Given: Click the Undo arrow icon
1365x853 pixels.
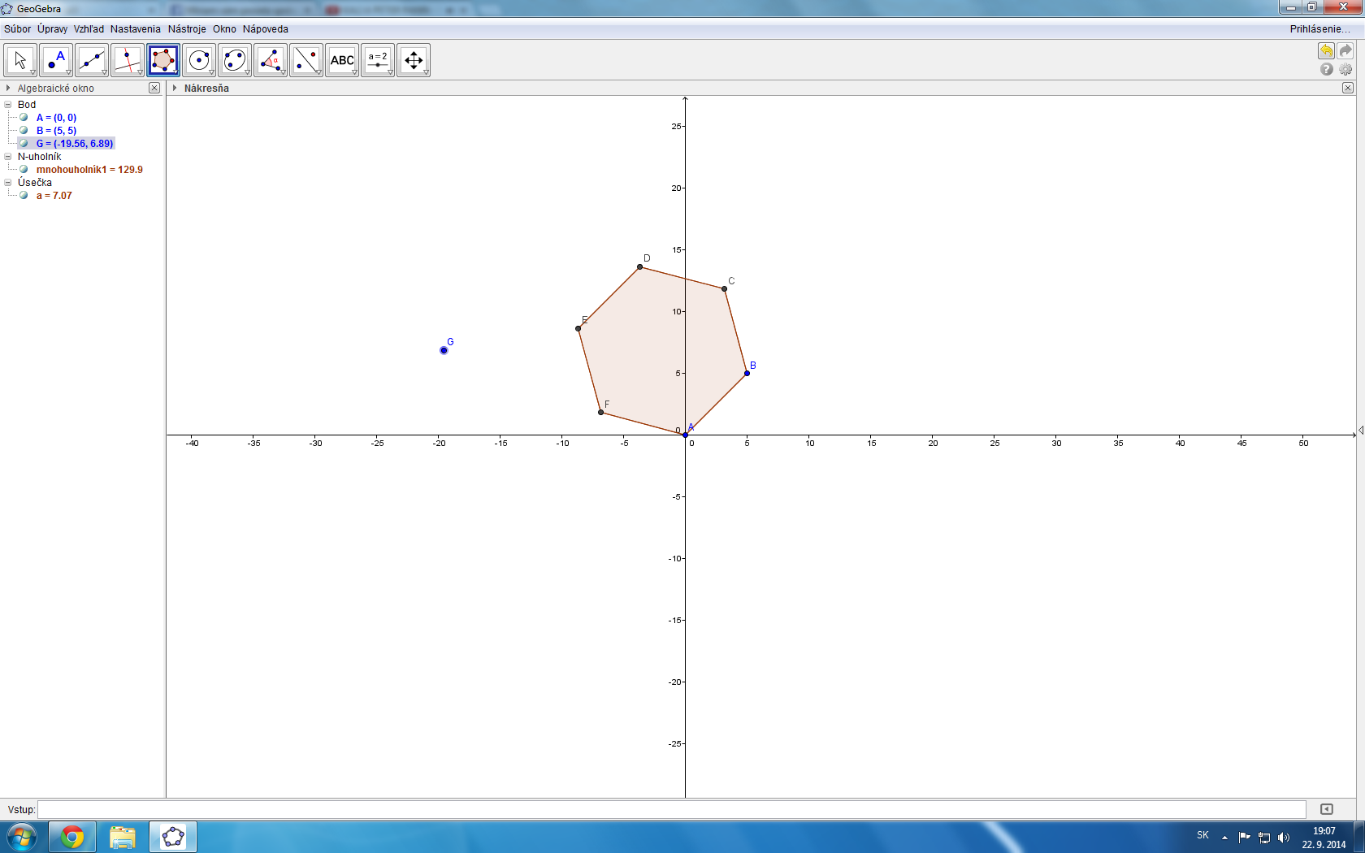Looking at the screenshot, I should click(x=1326, y=51).
